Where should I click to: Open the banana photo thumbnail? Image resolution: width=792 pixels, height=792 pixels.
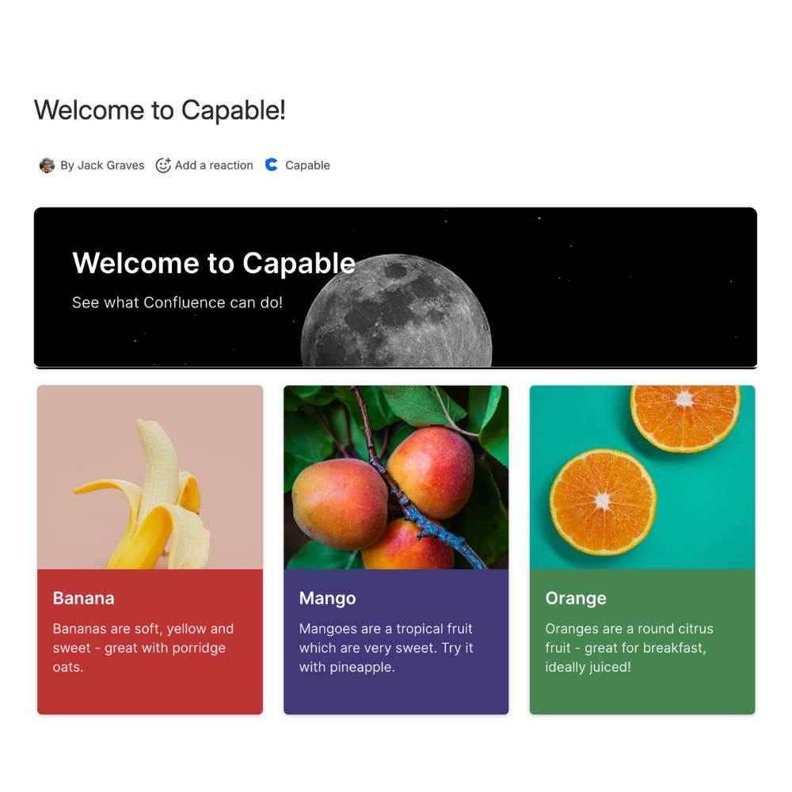(150, 478)
